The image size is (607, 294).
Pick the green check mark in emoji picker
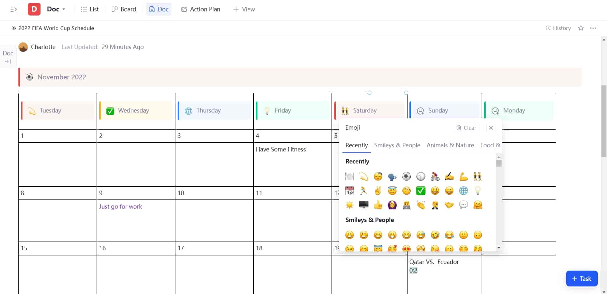click(x=421, y=191)
